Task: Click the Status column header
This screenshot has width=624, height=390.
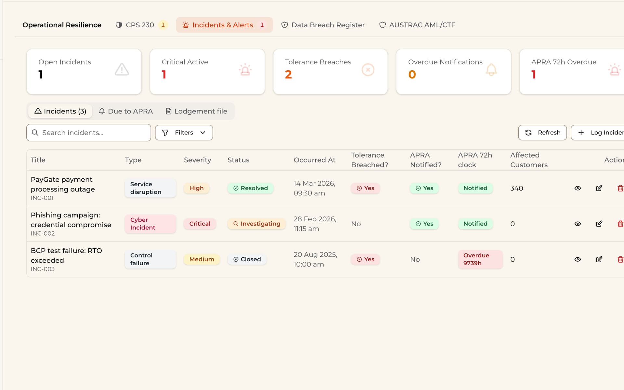Action: [x=239, y=160]
